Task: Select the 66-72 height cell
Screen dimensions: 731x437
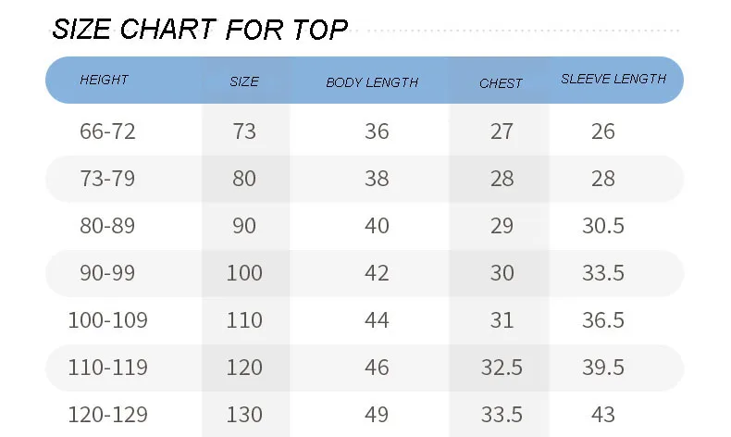Action: coord(107,131)
